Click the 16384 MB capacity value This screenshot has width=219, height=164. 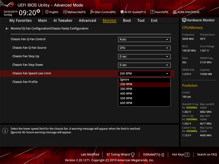point(206,74)
